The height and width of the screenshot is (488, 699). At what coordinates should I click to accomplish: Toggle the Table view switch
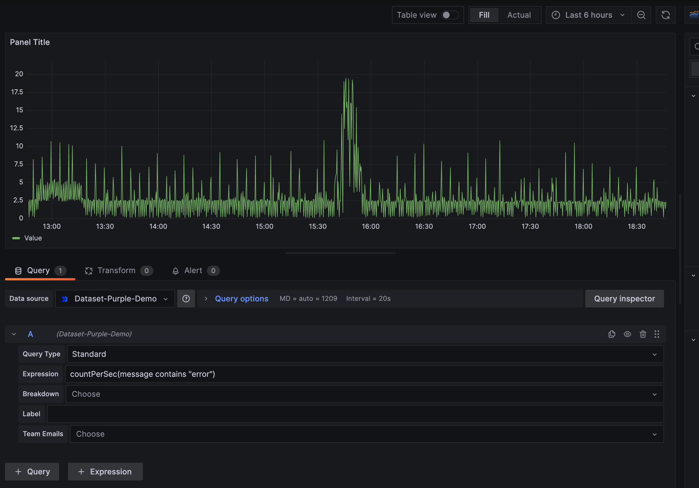coord(450,15)
